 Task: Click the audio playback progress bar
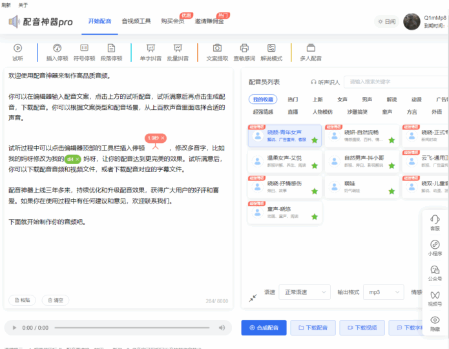(x=132, y=328)
